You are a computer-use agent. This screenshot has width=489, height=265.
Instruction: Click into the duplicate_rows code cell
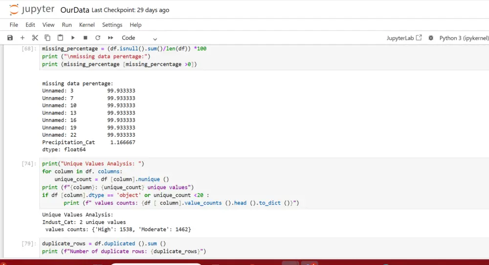(x=264, y=247)
